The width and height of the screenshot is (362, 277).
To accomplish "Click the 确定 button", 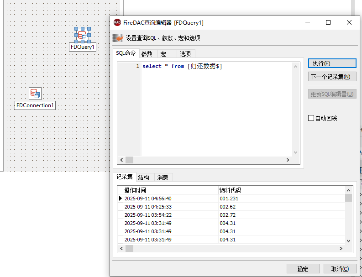I will [303, 269].
